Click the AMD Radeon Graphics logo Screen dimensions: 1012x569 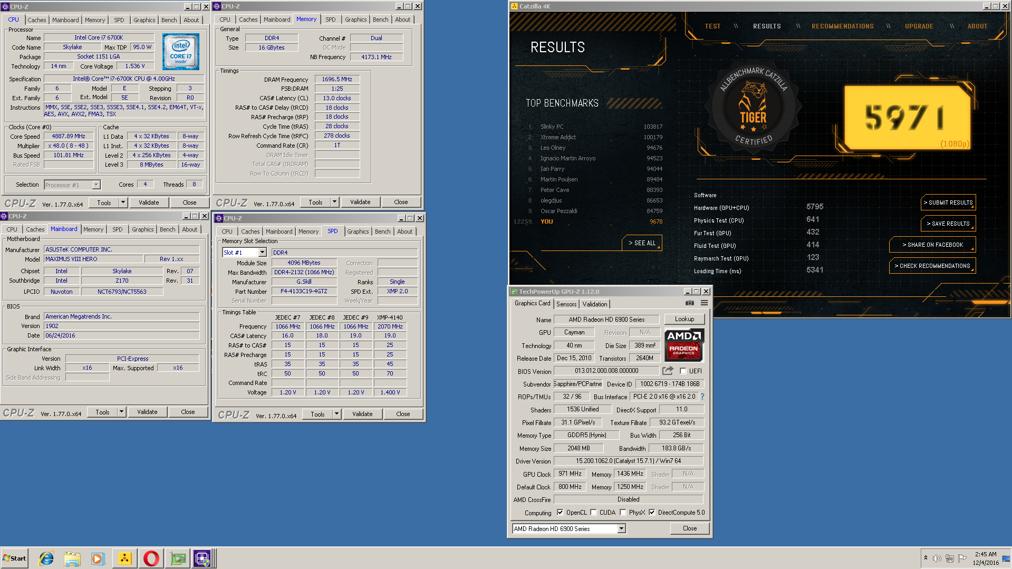(x=684, y=344)
